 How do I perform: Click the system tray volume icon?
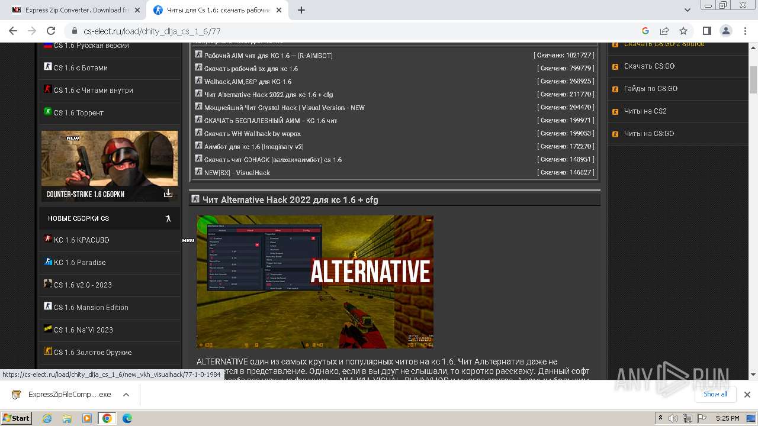tap(674, 418)
